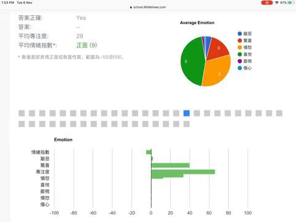The image size is (296, 222).
Task: Open the first gray square in top row
Action: (x=22, y=113)
